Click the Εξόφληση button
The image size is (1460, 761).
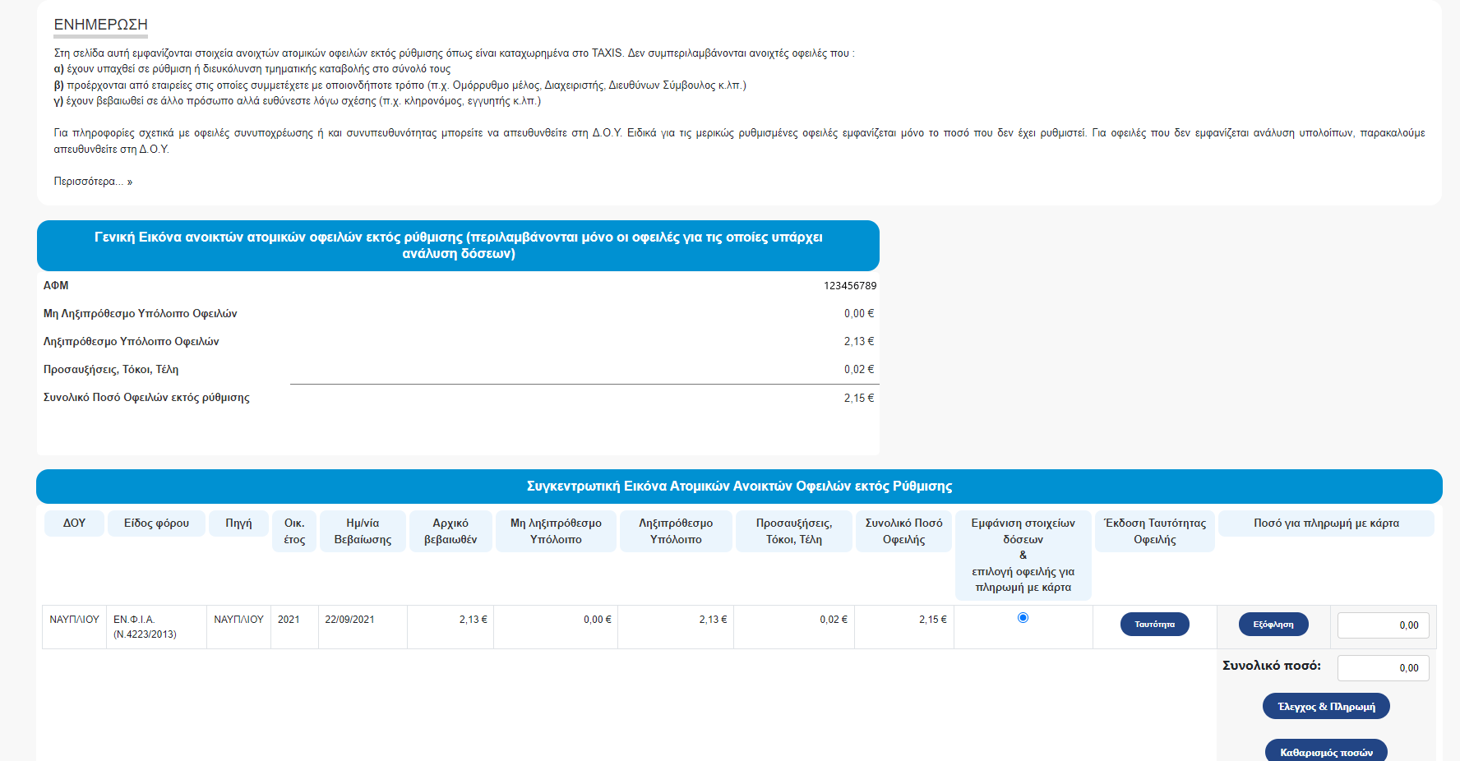[1273, 625]
